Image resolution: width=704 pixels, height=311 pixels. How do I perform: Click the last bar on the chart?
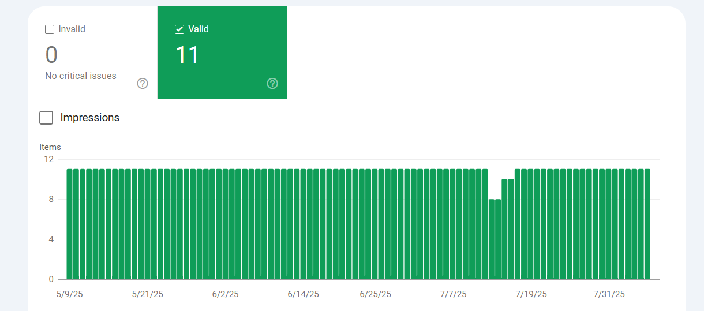[647, 224]
